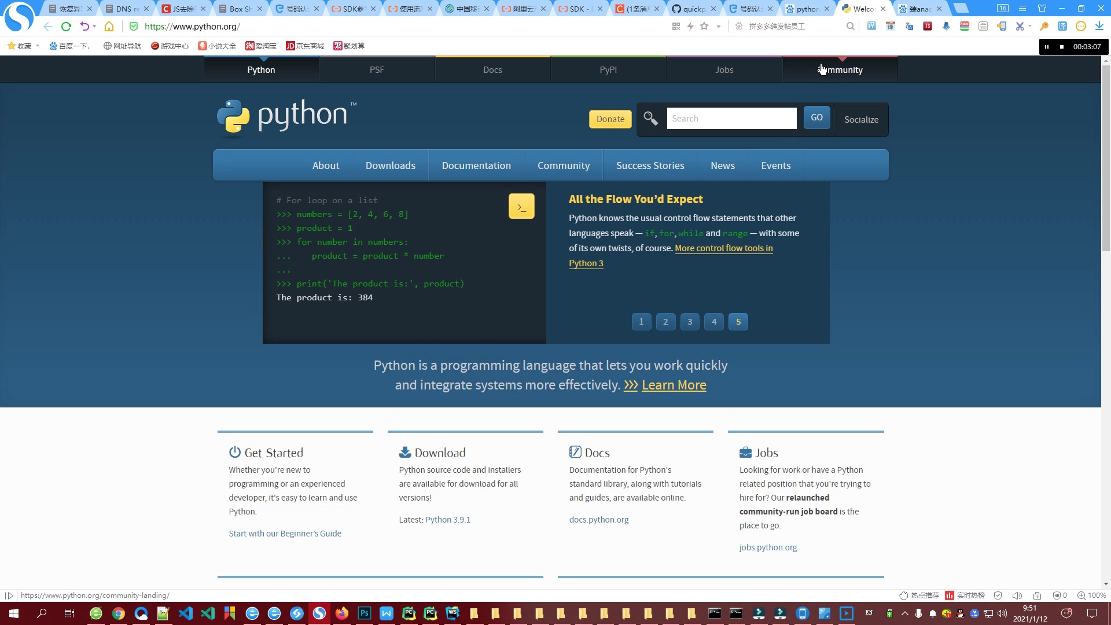
Task: Open the browser downloads arrow icon
Action: (x=1099, y=27)
